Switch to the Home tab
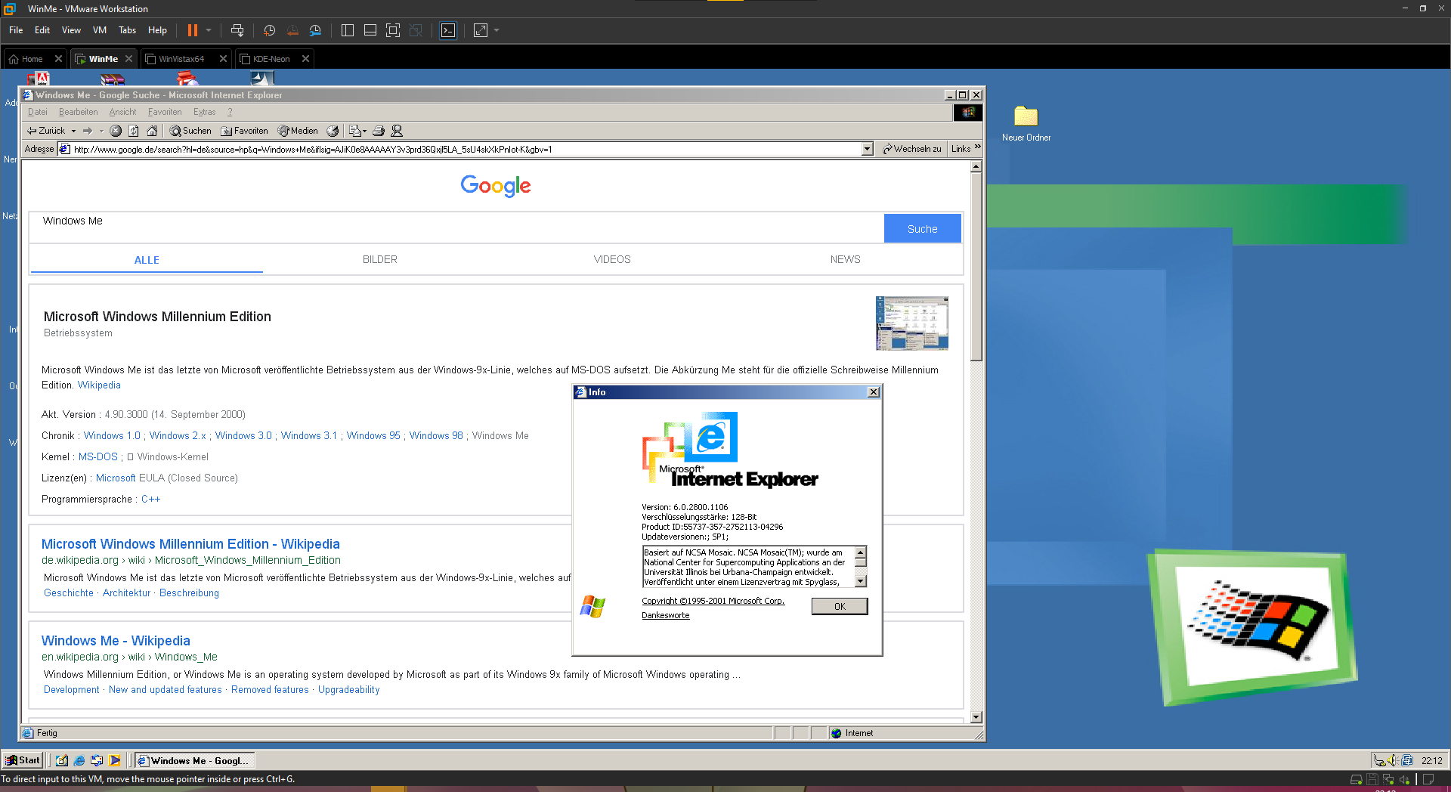Image resolution: width=1451 pixels, height=792 pixels. [32, 59]
